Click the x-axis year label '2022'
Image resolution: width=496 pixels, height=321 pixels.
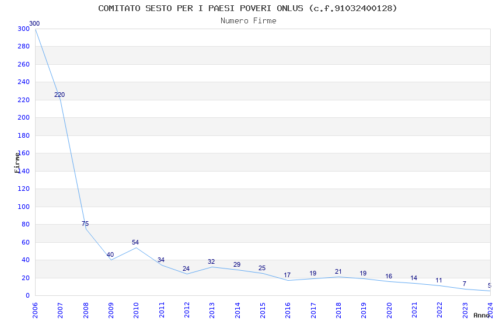(440, 310)
